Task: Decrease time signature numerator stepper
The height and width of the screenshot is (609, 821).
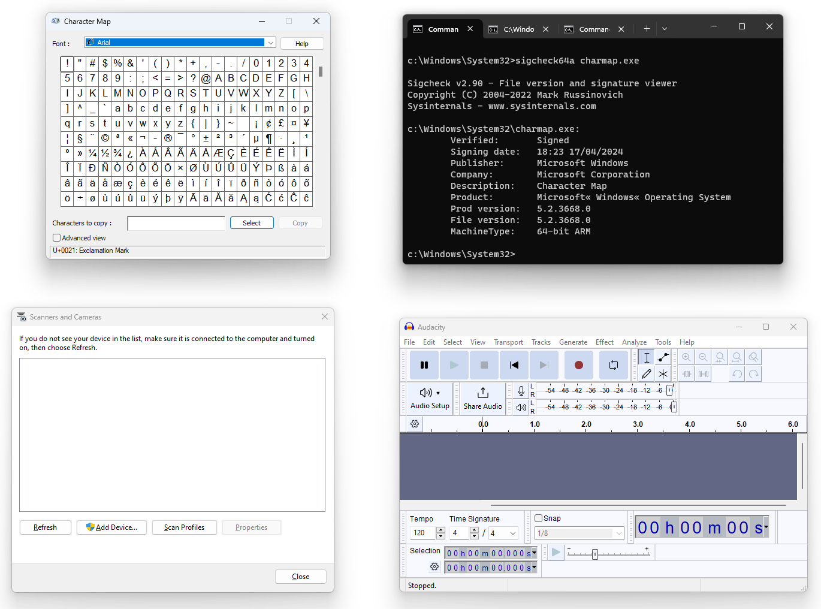Action: click(x=475, y=536)
